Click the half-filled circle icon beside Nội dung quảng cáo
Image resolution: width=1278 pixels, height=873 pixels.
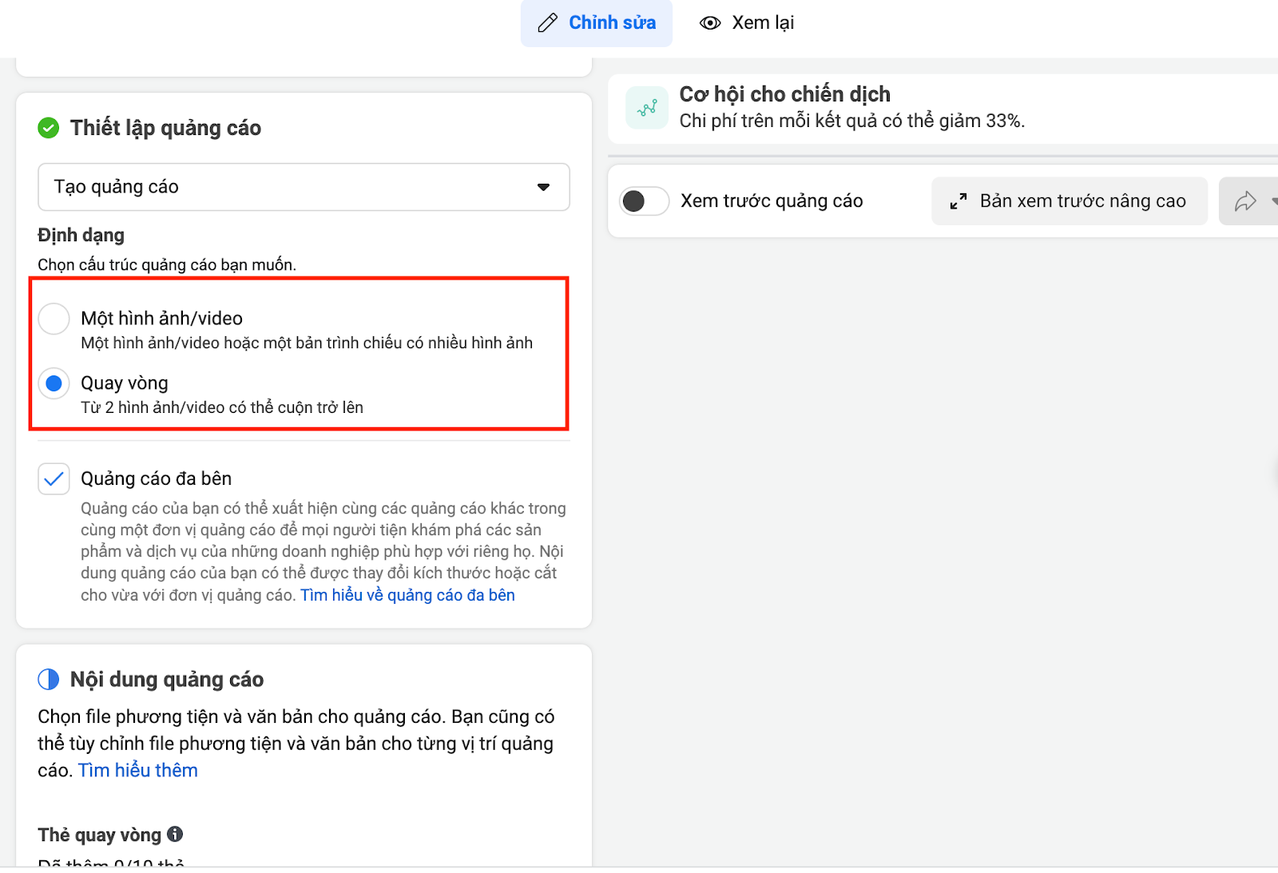49,680
